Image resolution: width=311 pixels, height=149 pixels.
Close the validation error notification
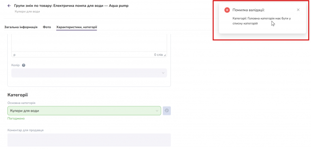click(298, 10)
